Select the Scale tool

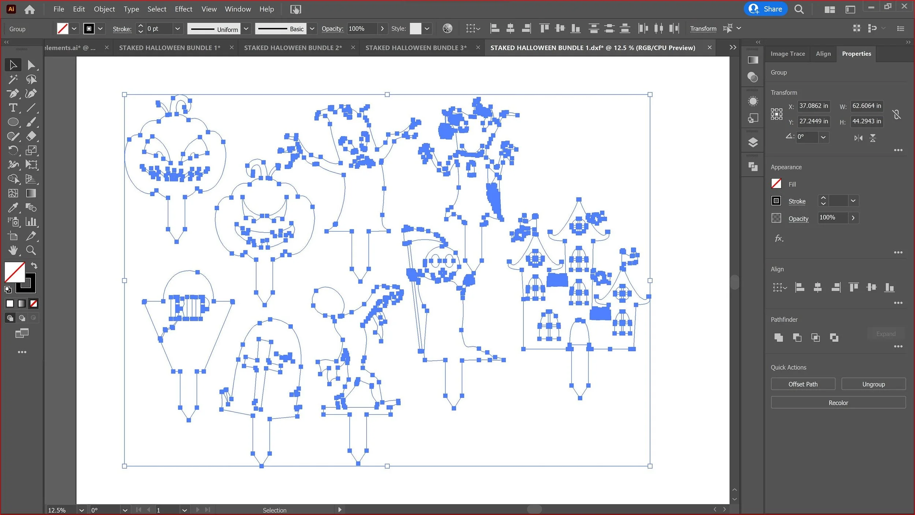point(31,150)
